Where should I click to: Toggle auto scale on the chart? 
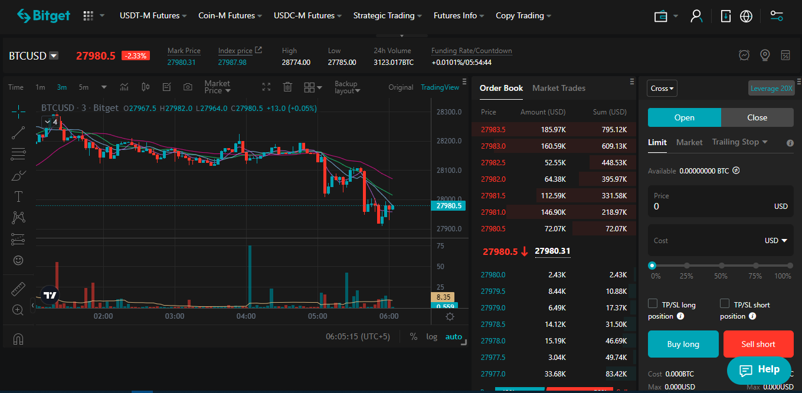click(453, 336)
